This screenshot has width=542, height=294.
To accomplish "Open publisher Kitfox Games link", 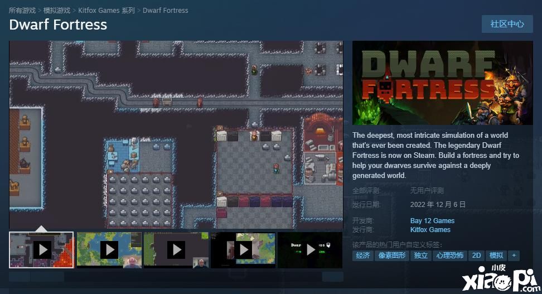I will [x=430, y=230].
